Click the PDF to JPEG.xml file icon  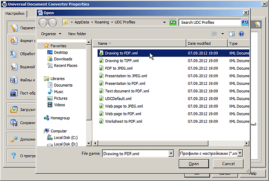(x=101, y=68)
